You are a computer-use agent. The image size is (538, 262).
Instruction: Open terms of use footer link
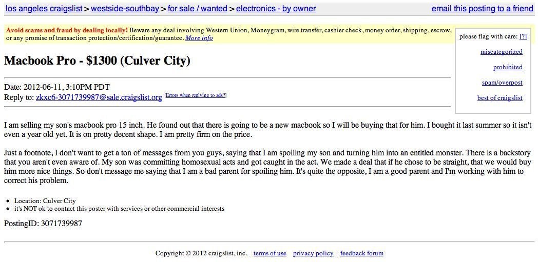[x=270, y=253]
